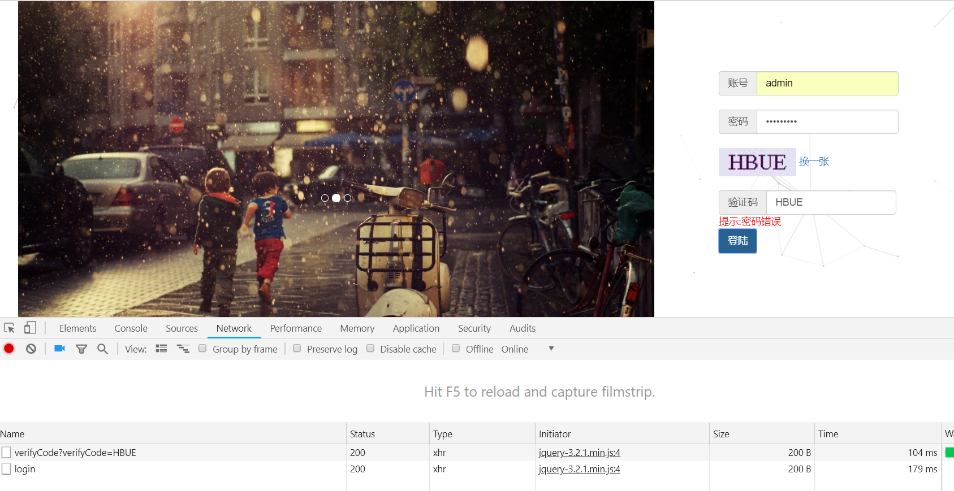This screenshot has width=954, height=491.
Task: Click the 换一张 refresh captcha link
Action: pyautogui.click(x=814, y=162)
